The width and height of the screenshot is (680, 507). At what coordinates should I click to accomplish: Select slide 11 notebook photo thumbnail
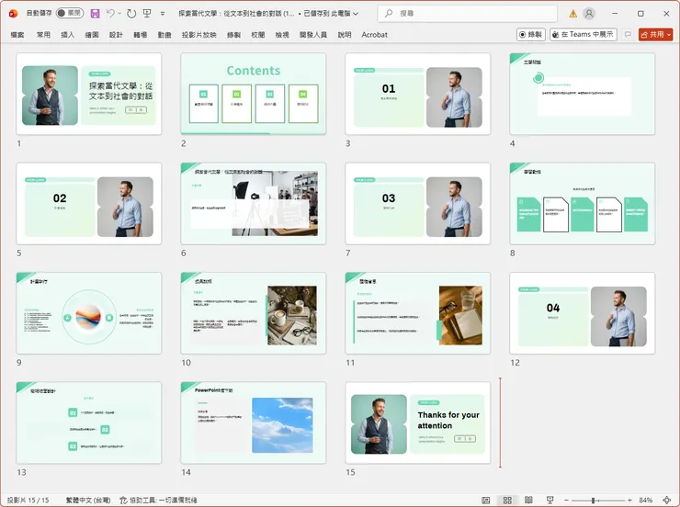coord(417,313)
